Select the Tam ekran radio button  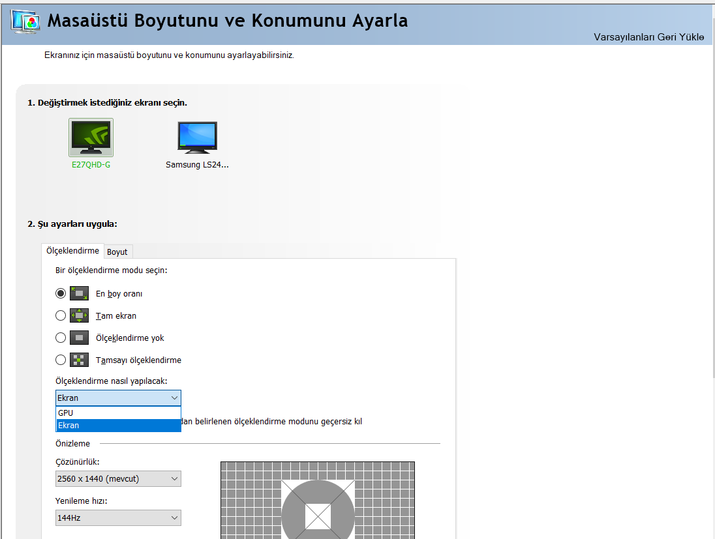(x=61, y=315)
